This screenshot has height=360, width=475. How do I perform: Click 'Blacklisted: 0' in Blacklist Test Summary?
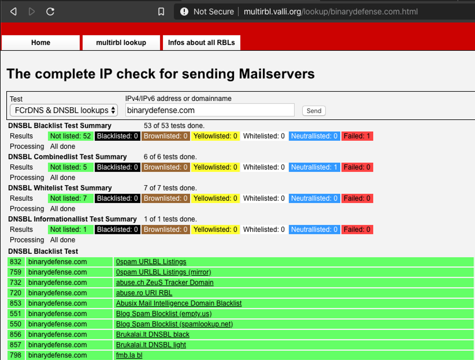118,136
